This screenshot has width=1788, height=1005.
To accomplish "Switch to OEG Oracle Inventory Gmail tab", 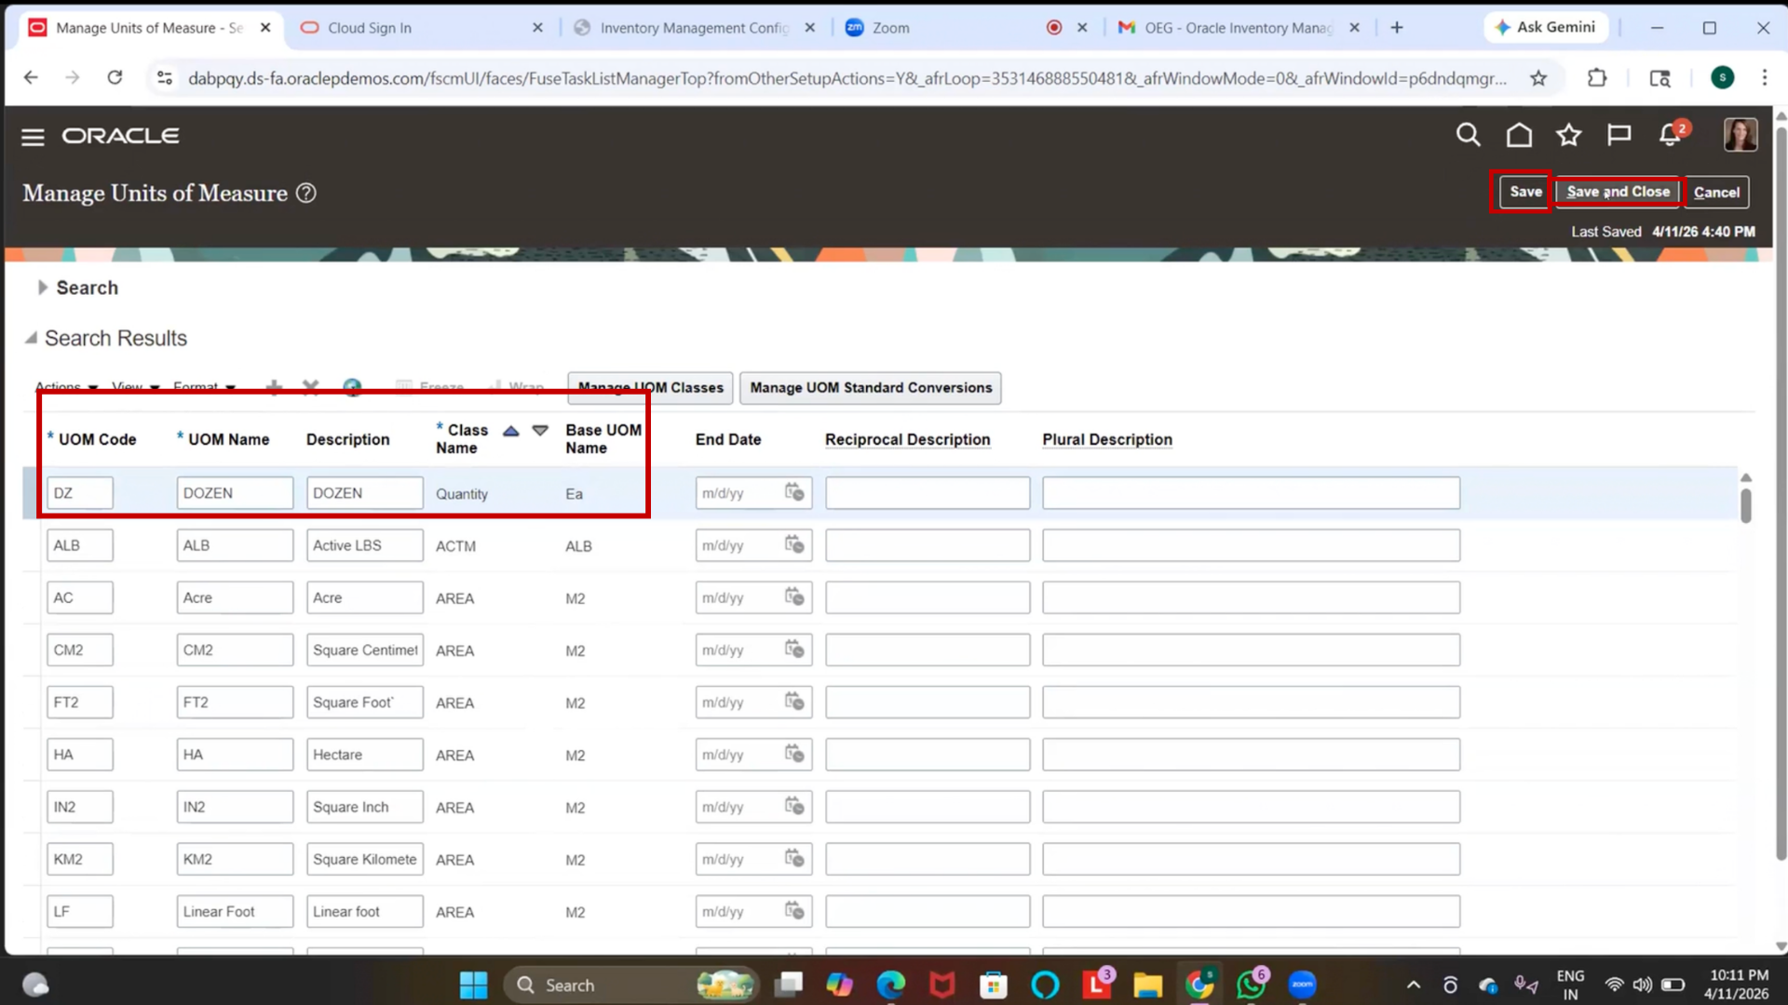I will (x=1239, y=28).
